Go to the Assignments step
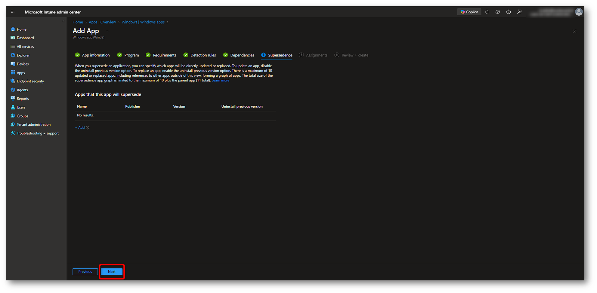The height and width of the screenshot is (293, 597). pyautogui.click(x=313, y=55)
